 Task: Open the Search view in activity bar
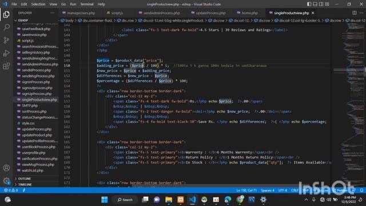point(6,27)
